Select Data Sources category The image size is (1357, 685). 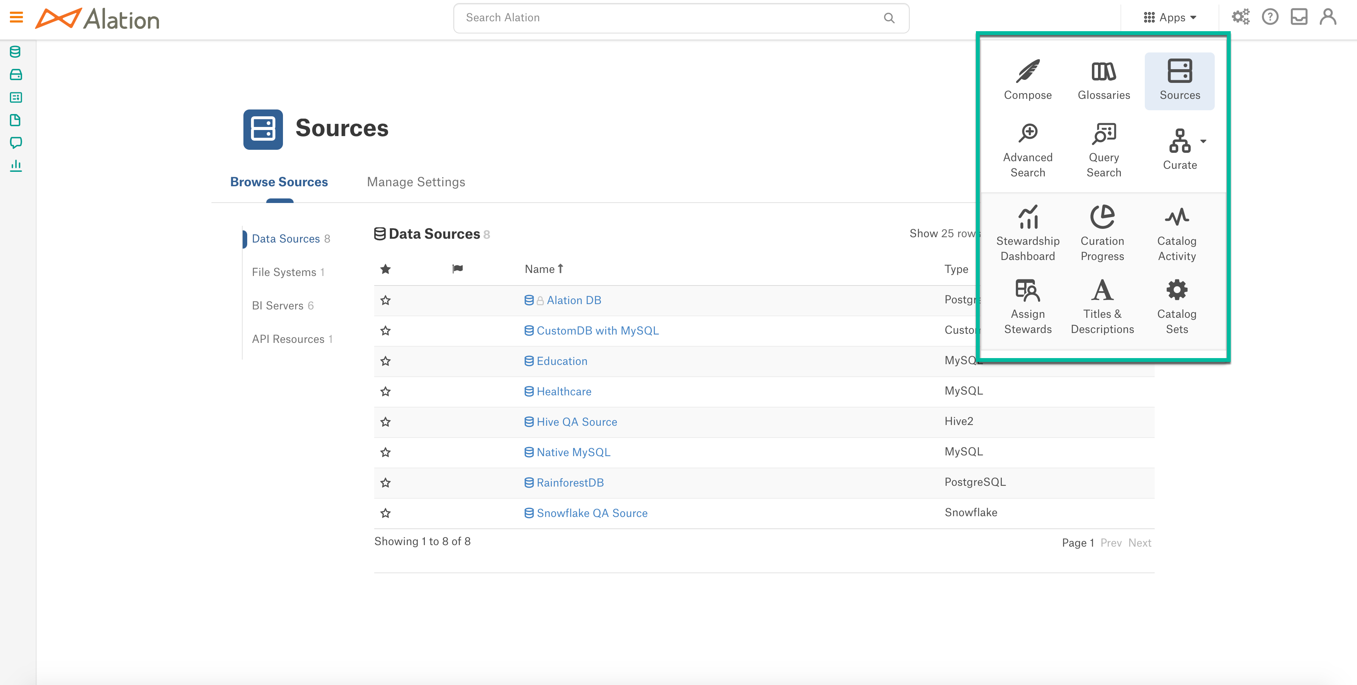[291, 239]
